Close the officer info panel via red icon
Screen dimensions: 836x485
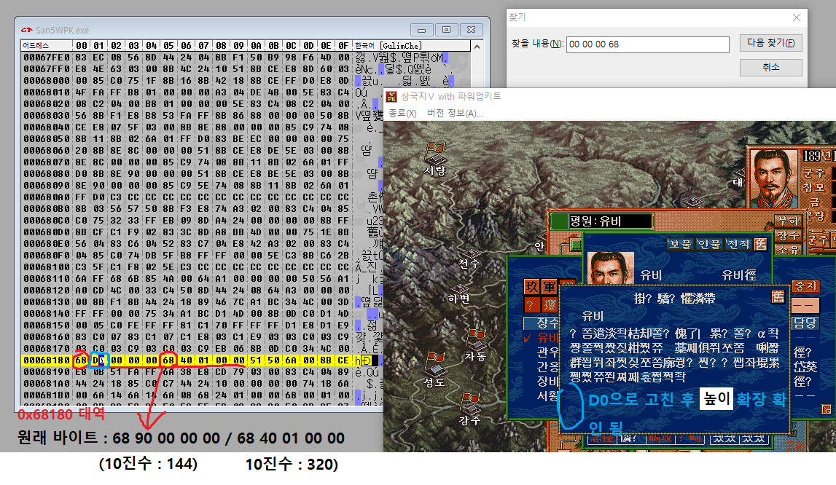pos(761,244)
